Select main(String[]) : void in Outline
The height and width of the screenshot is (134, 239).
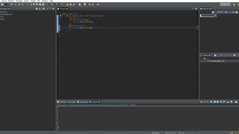pos(217,61)
